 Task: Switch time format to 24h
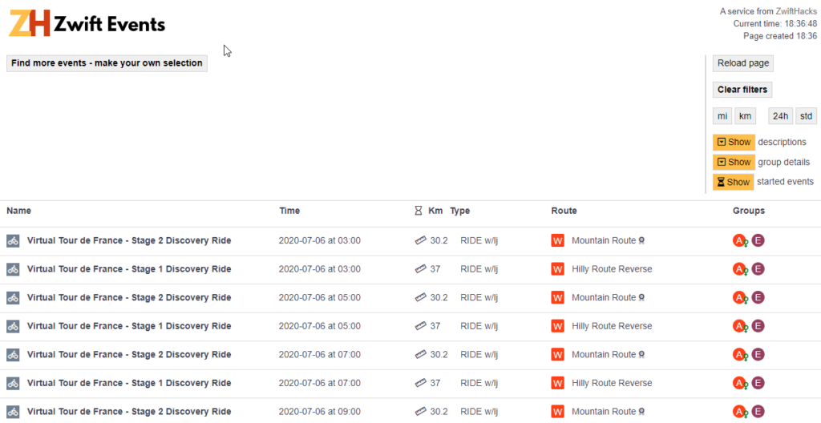781,116
